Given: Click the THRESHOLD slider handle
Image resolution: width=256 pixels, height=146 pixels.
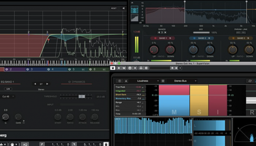Looking at the screenshot, I should 82,96.
